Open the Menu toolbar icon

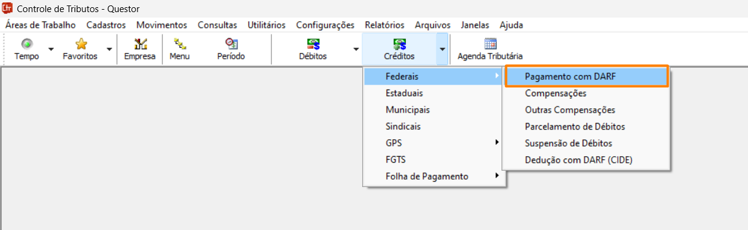(x=180, y=44)
